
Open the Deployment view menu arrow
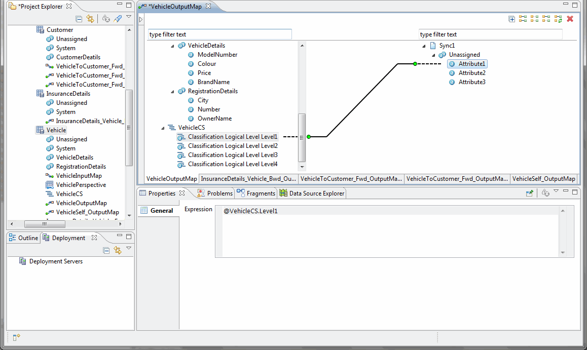(129, 248)
